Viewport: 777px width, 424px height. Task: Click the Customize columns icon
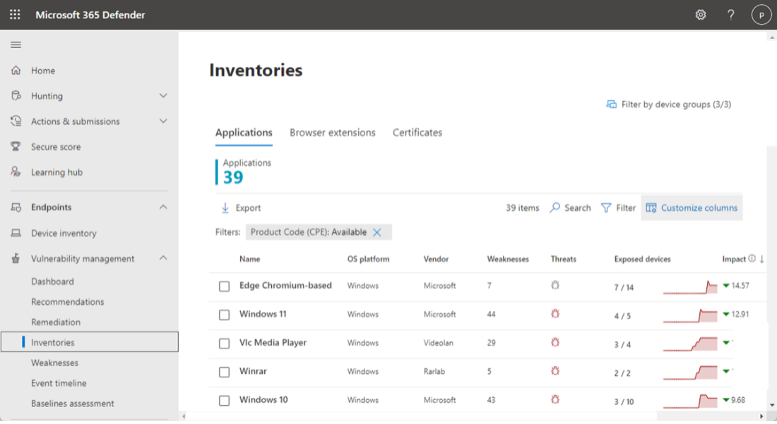(x=652, y=207)
